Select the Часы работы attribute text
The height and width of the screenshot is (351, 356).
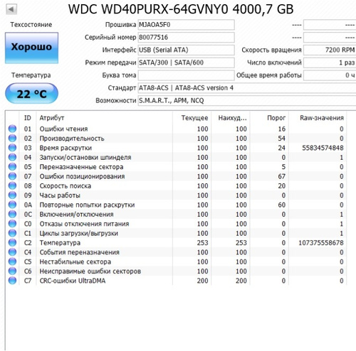click(x=60, y=195)
